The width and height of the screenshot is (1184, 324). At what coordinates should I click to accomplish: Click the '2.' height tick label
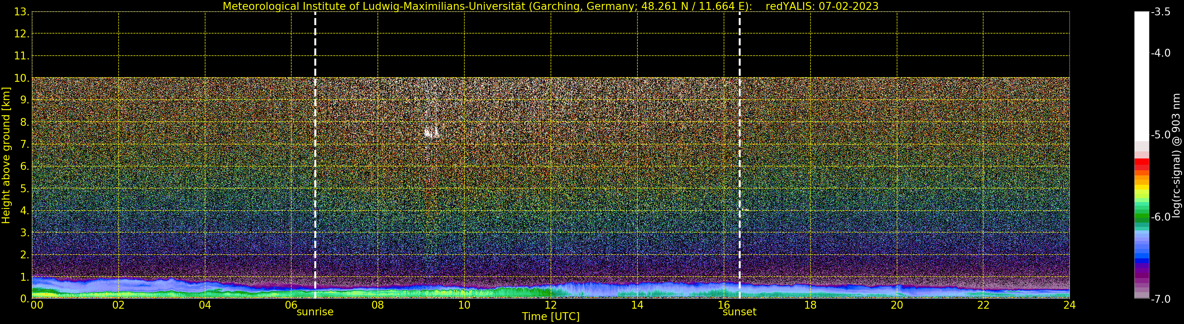(x=24, y=255)
